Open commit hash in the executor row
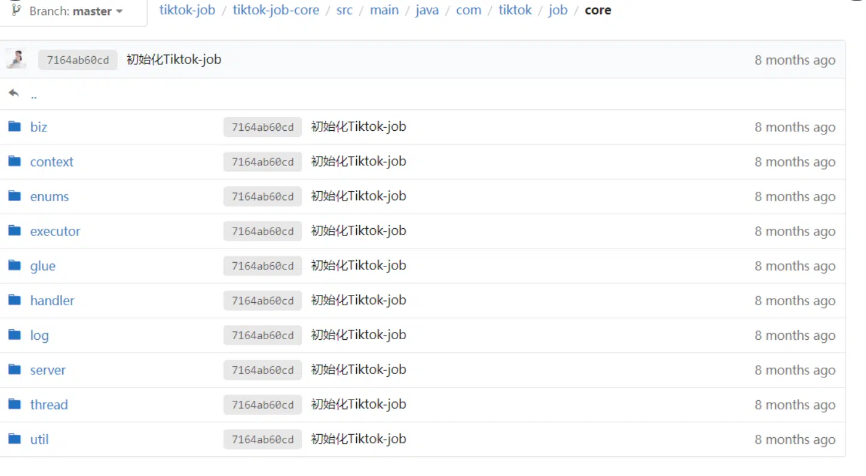Screen dimensions: 866x476 pyautogui.click(x=263, y=231)
